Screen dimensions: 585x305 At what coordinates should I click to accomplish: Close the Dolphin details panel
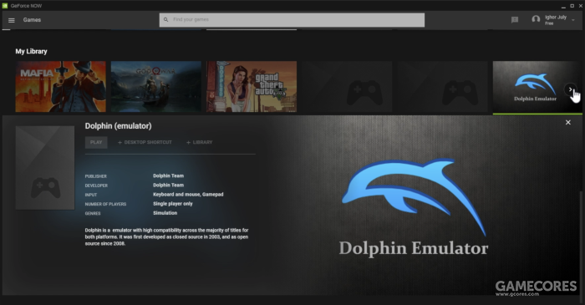pos(567,122)
